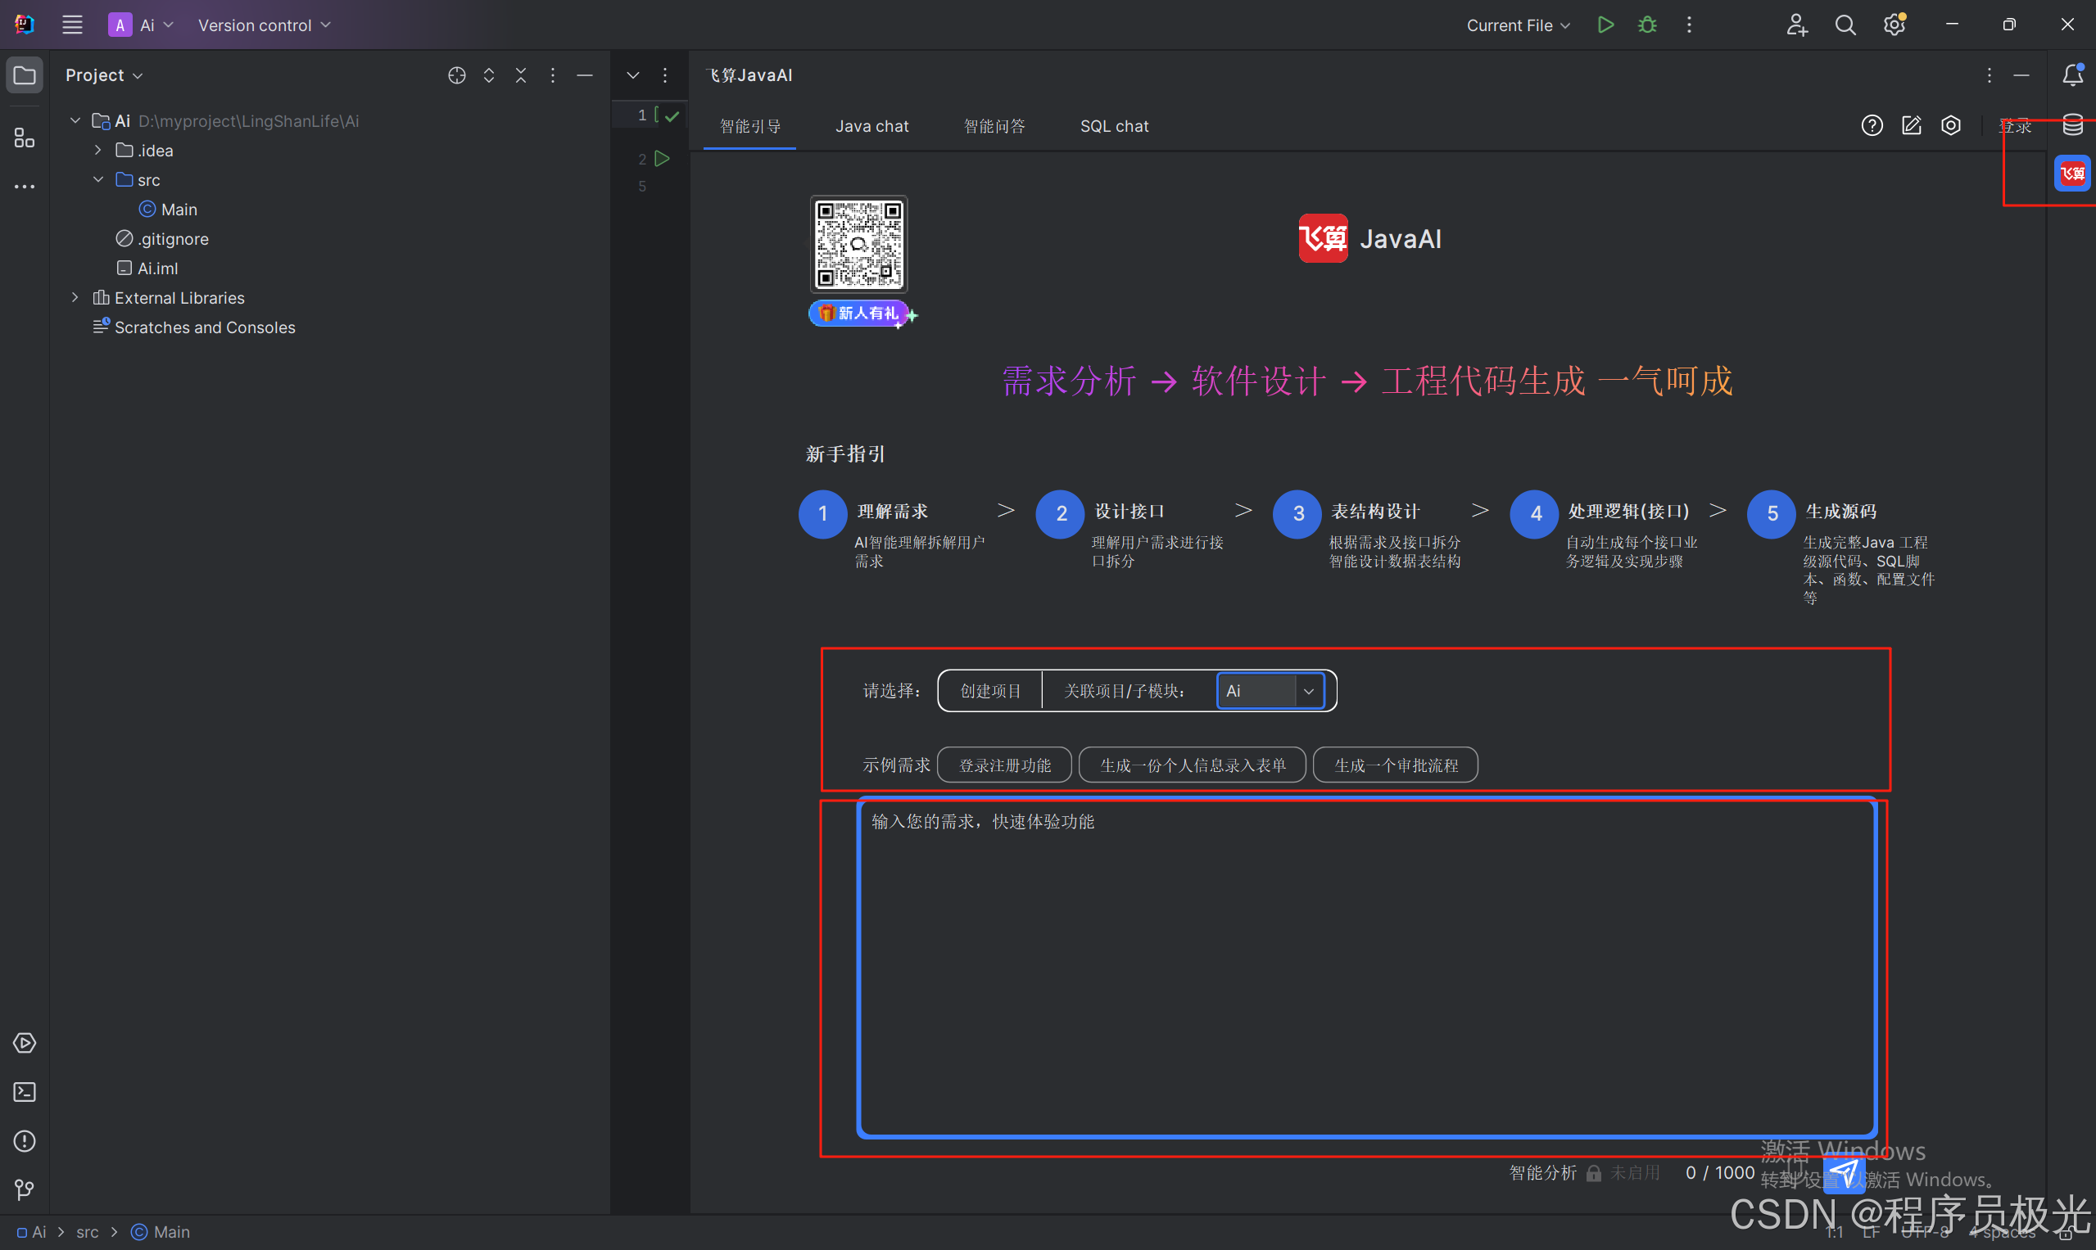
Task: Switch to the Java chat tab
Action: click(871, 125)
